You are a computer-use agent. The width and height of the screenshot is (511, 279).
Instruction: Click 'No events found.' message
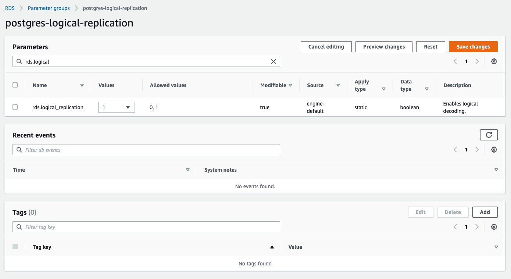[255, 186]
